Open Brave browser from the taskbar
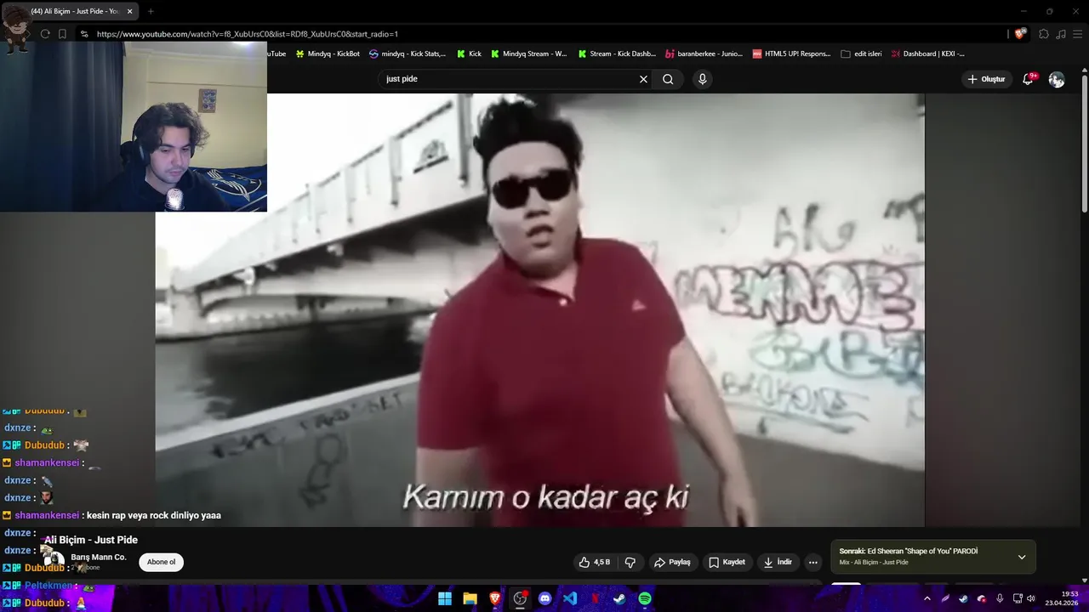 click(x=495, y=598)
